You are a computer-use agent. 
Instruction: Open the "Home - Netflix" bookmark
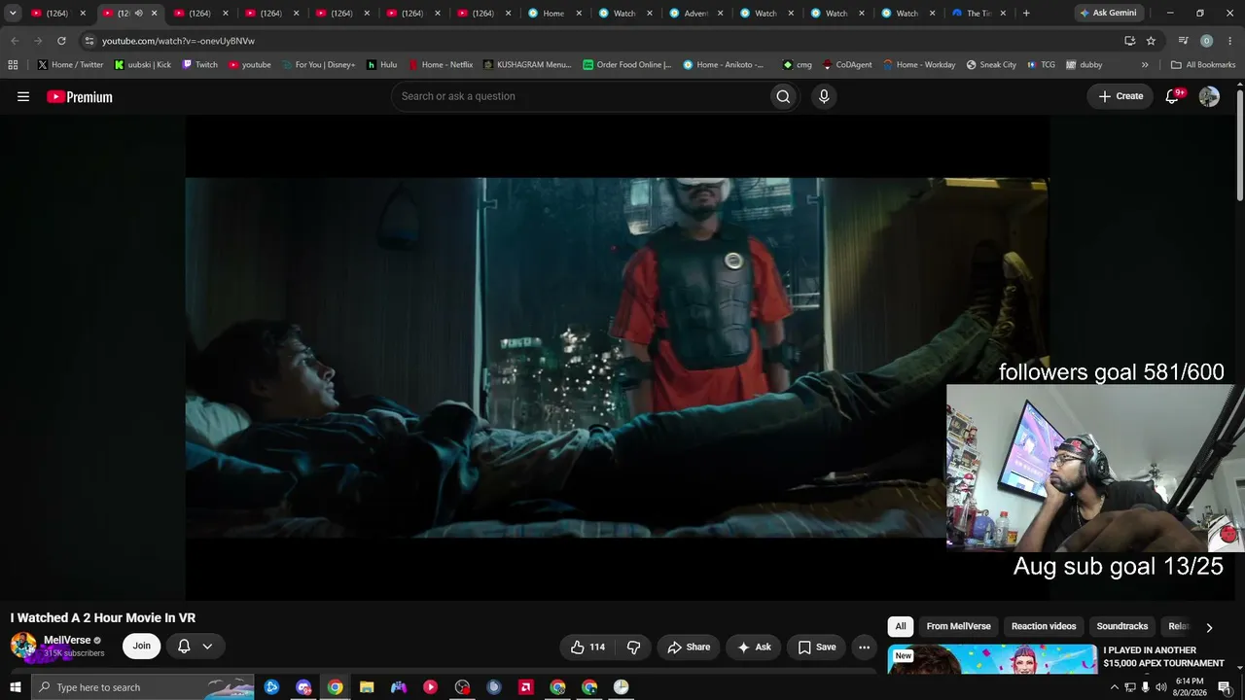coord(441,65)
